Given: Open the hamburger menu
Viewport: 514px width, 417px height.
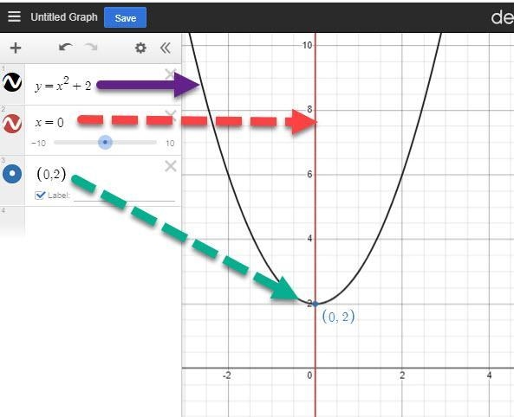Looking at the screenshot, I should 14,16.
